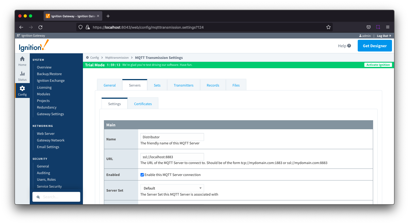Click the Config breadcrumb link
Viewport: 409px width, 224px height.
94,58
